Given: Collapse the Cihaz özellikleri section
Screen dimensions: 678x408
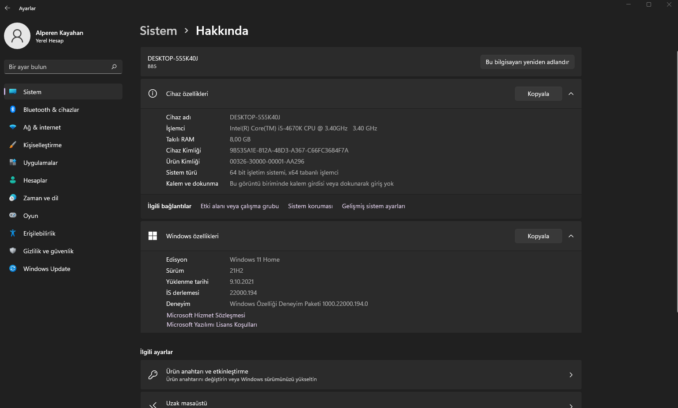Looking at the screenshot, I should point(571,94).
